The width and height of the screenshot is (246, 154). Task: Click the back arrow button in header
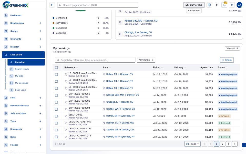pos(52,5)
